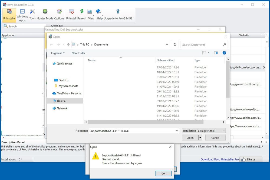Close the File not found message box

pos(170,147)
